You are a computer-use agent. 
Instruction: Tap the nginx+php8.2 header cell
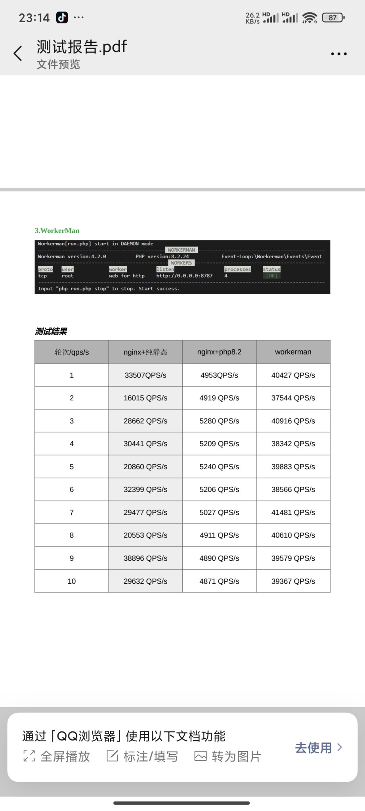tap(219, 352)
